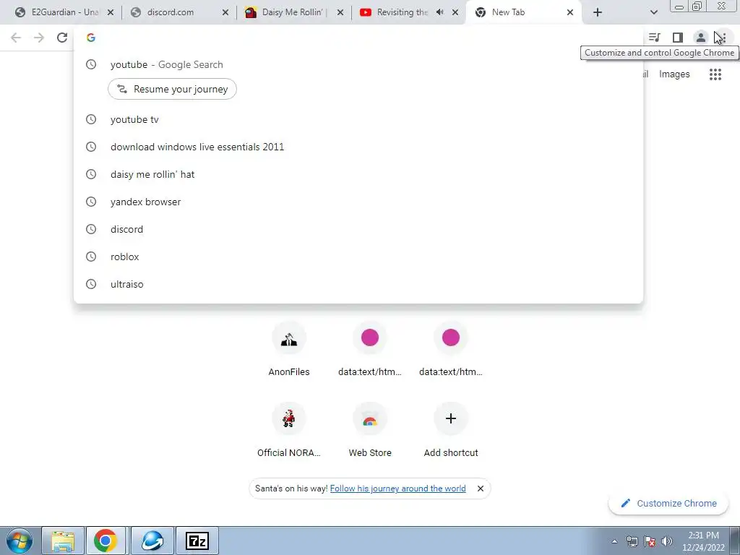
Task: Click the browser back arrow
Action: click(x=16, y=38)
